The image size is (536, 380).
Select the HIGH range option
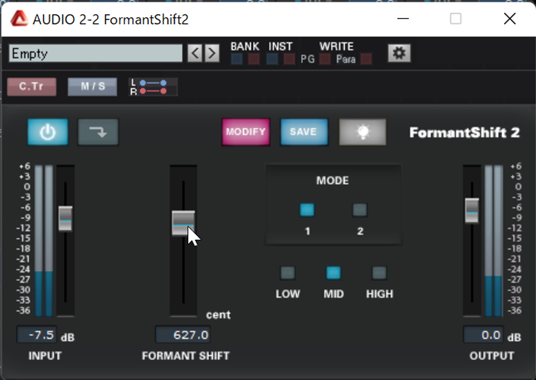click(x=379, y=273)
